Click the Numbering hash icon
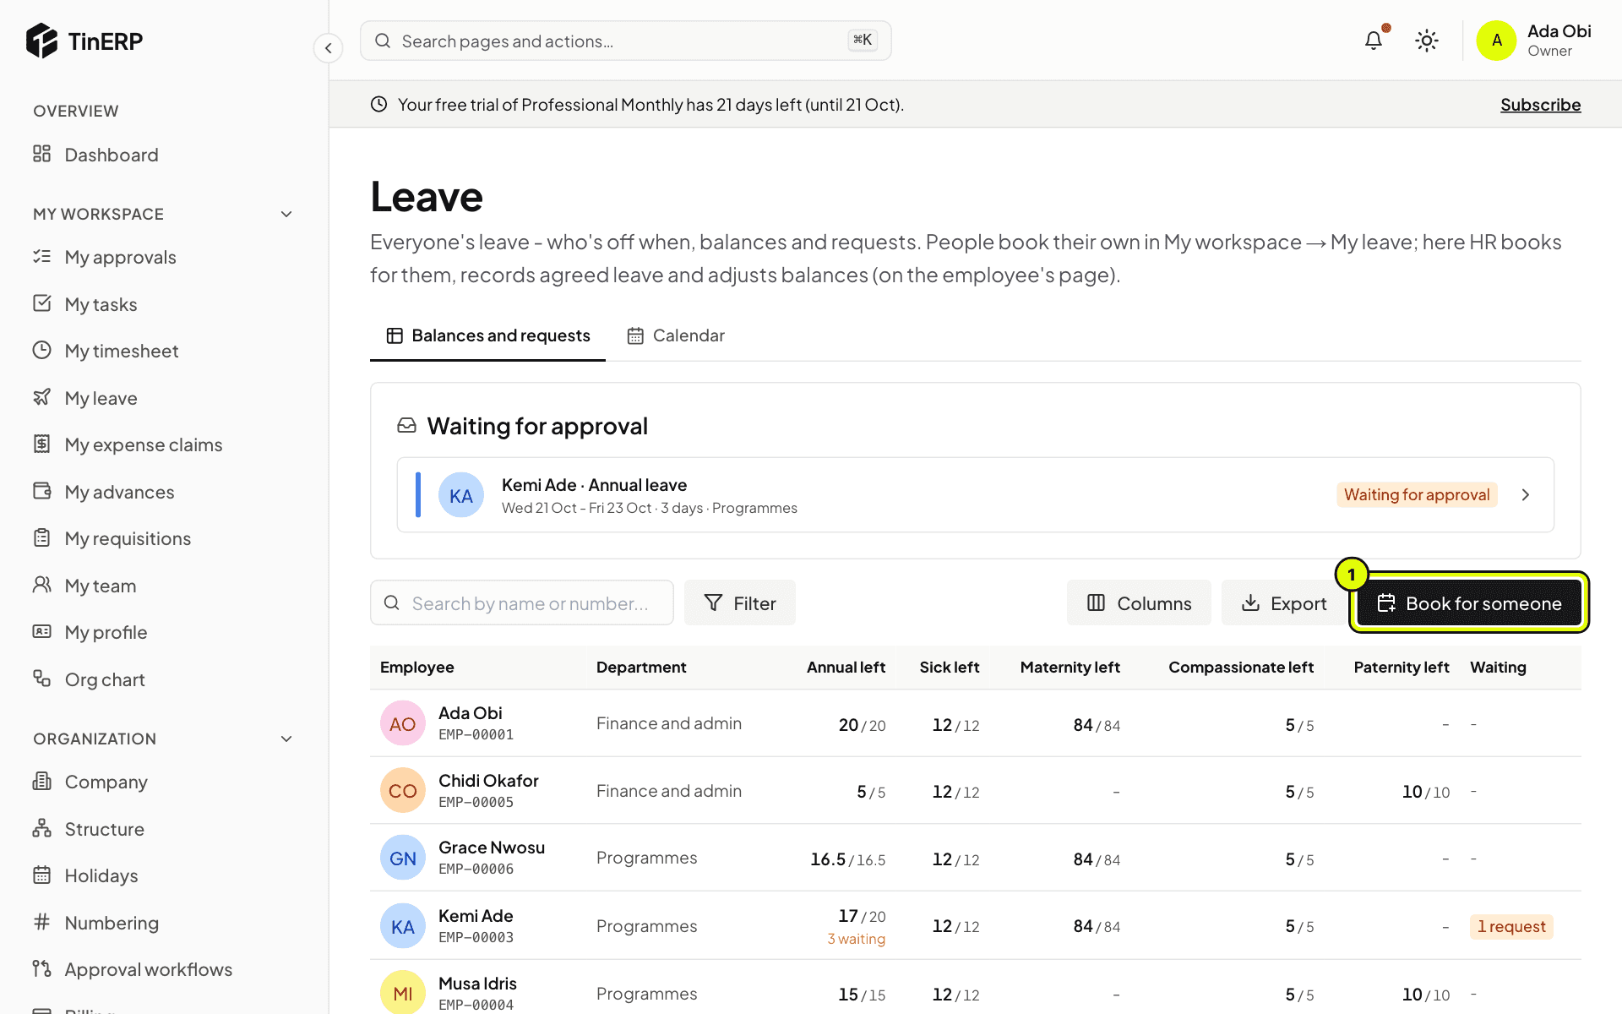Screen dimensions: 1622x1014 pyautogui.click(x=41, y=922)
